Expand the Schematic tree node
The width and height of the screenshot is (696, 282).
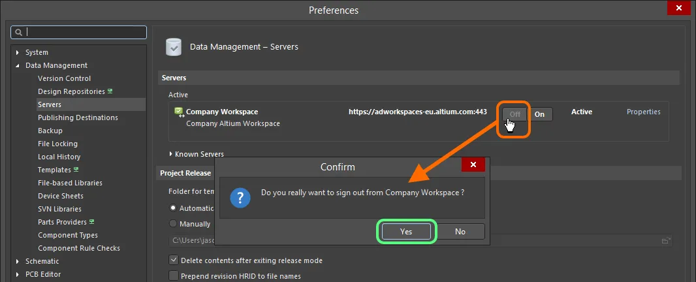[x=18, y=261]
